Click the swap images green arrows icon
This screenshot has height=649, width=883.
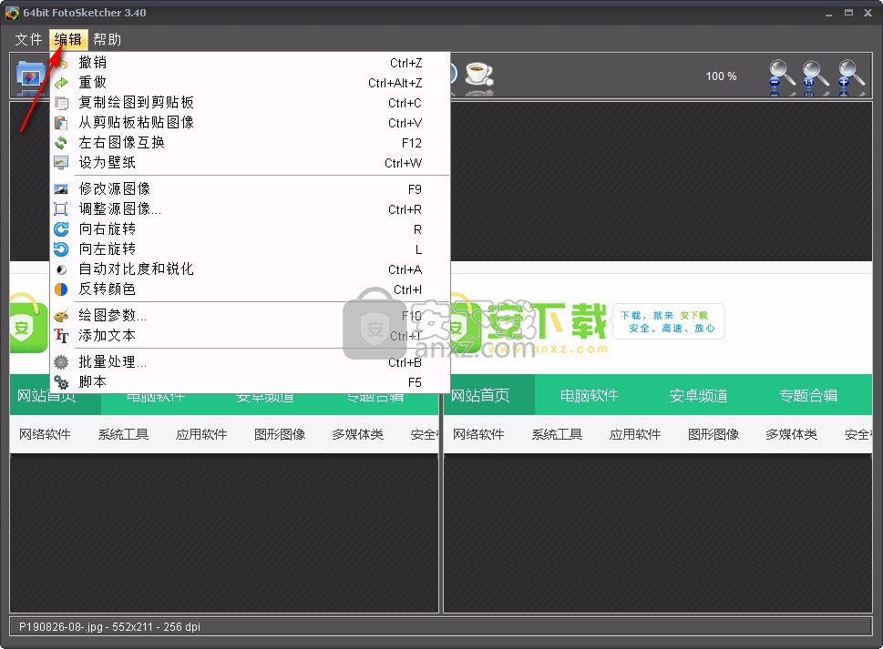coord(61,143)
